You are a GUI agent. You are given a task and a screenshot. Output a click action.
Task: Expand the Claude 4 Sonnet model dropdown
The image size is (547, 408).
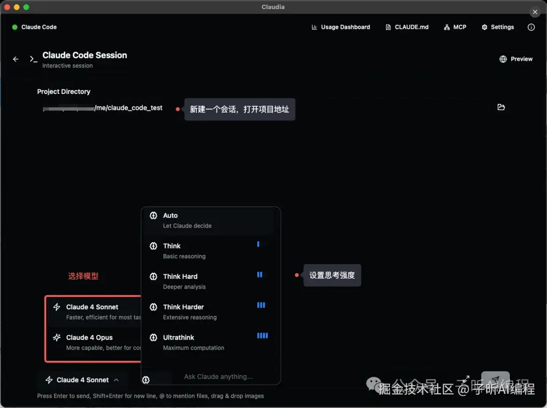click(83, 380)
